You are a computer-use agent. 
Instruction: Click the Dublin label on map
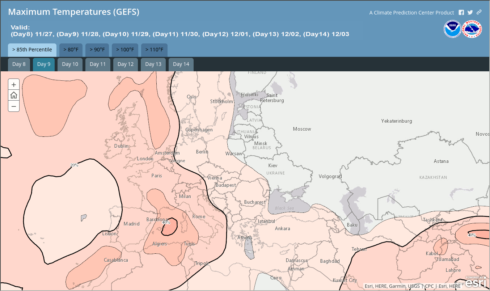121,146
